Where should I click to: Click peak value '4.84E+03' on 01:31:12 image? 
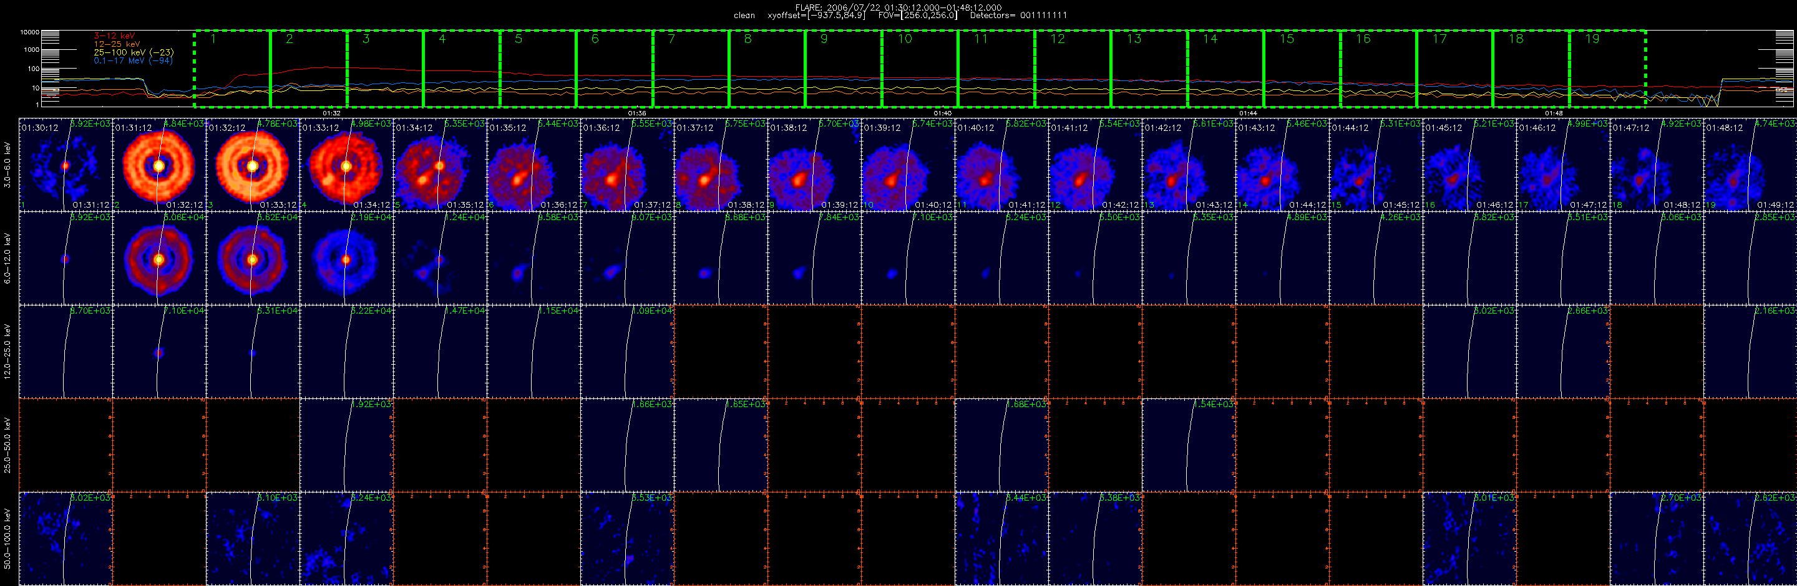pyautogui.click(x=184, y=123)
